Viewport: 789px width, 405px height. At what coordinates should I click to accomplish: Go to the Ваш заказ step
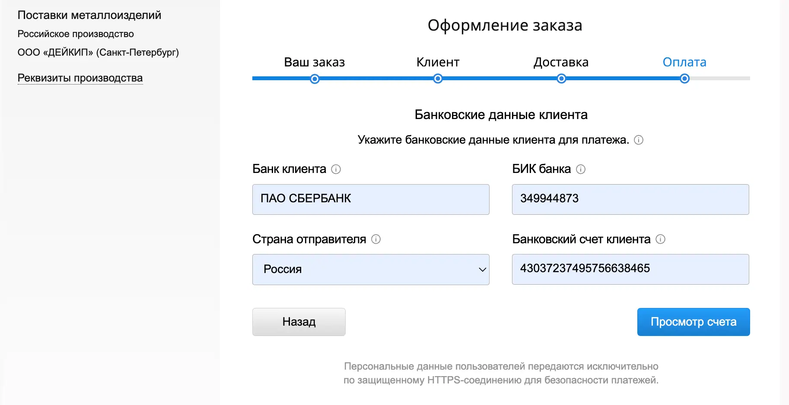click(x=315, y=62)
